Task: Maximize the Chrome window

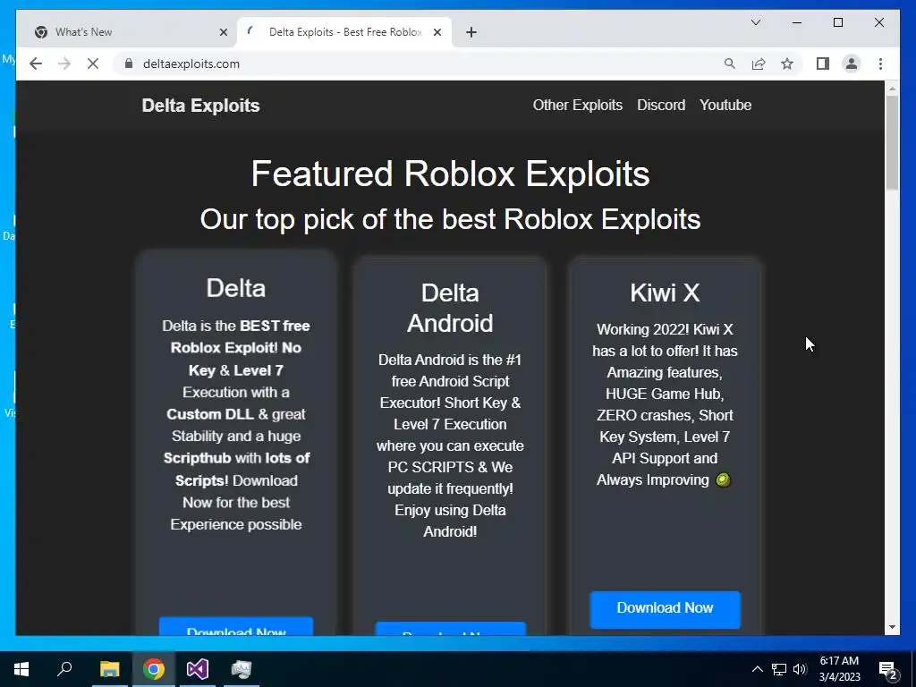Action: [837, 22]
